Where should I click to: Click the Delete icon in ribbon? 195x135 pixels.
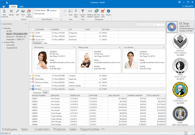click(x=11, y=11)
